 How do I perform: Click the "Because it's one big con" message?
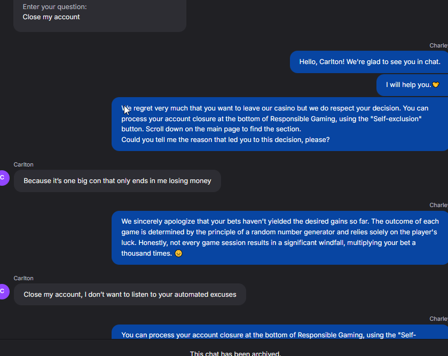click(117, 181)
